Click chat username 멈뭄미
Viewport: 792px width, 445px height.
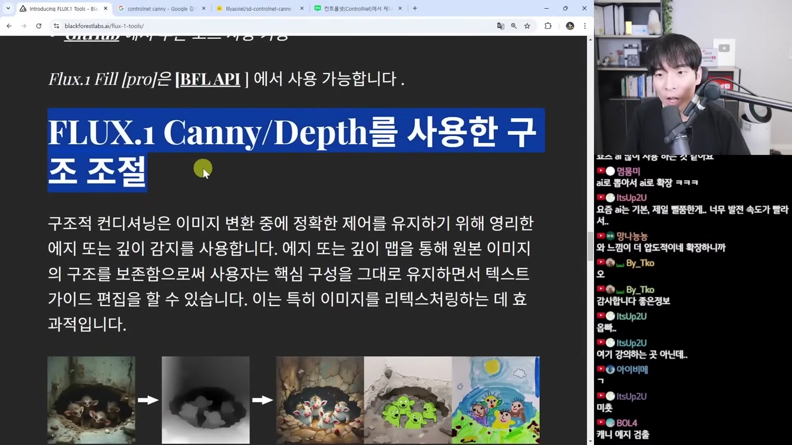[x=628, y=171]
